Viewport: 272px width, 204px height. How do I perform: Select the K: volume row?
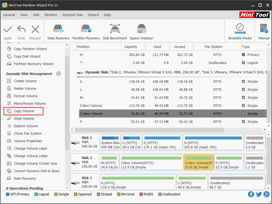[173, 81]
